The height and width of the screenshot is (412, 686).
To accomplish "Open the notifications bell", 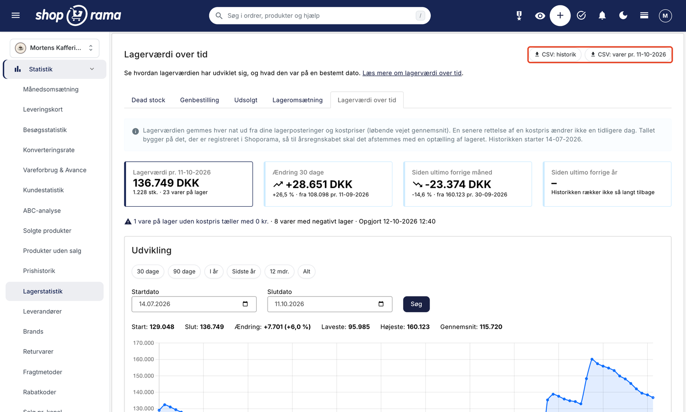I will coord(602,16).
